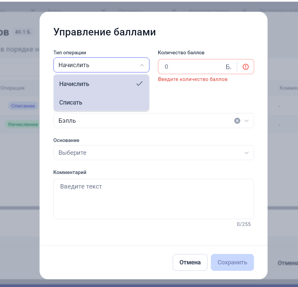
Task: Click the Тип операции label
Action: click(70, 53)
